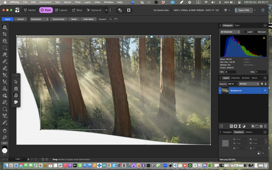Screen dimensions: 272x170
Task: Open the All Channels dropdown
Action: click(x=230, y=32)
